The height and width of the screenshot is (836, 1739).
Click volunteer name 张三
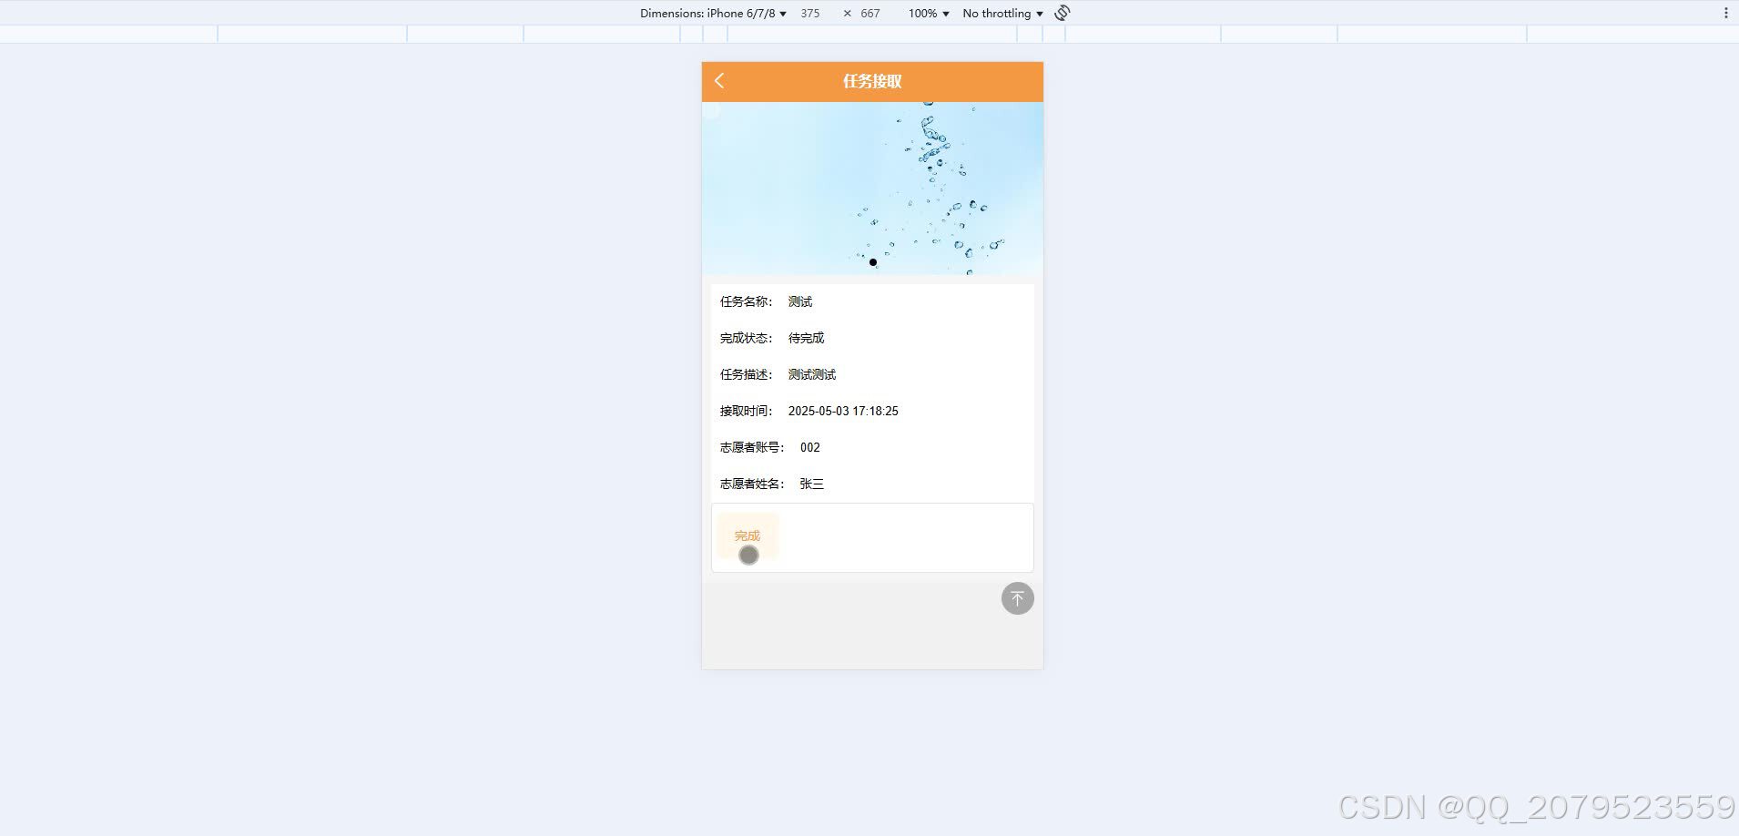810,484
